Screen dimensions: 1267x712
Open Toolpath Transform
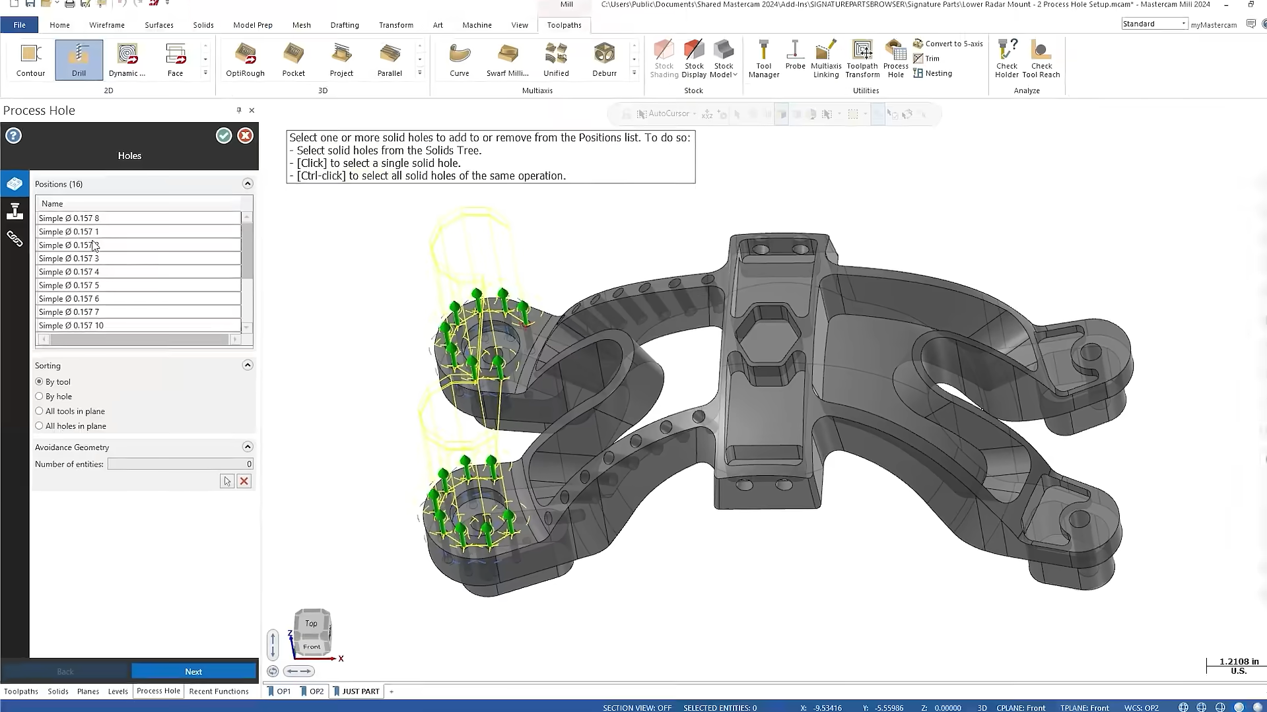coord(862,59)
